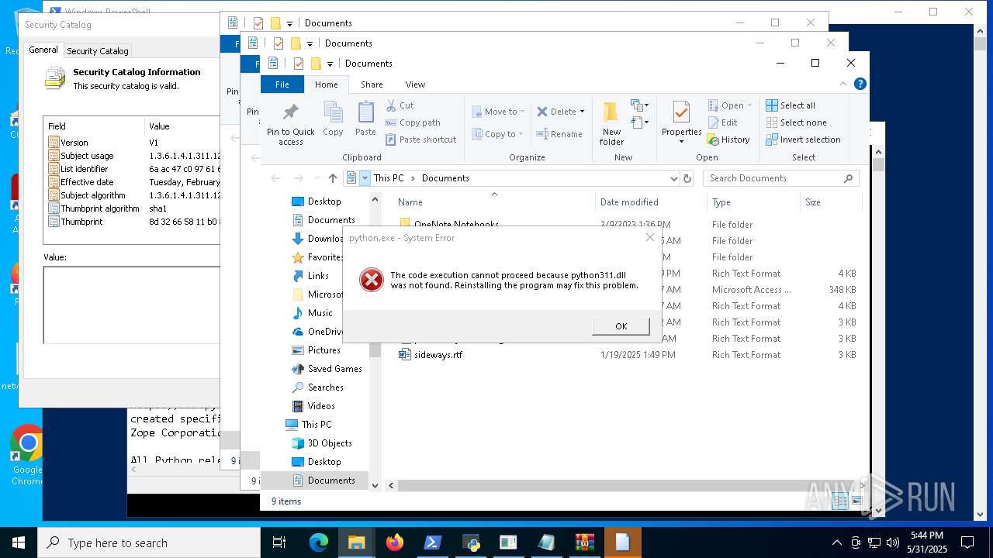Image resolution: width=993 pixels, height=558 pixels.
Task: Switch to the Home ribbon tab
Action: tap(326, 84)
